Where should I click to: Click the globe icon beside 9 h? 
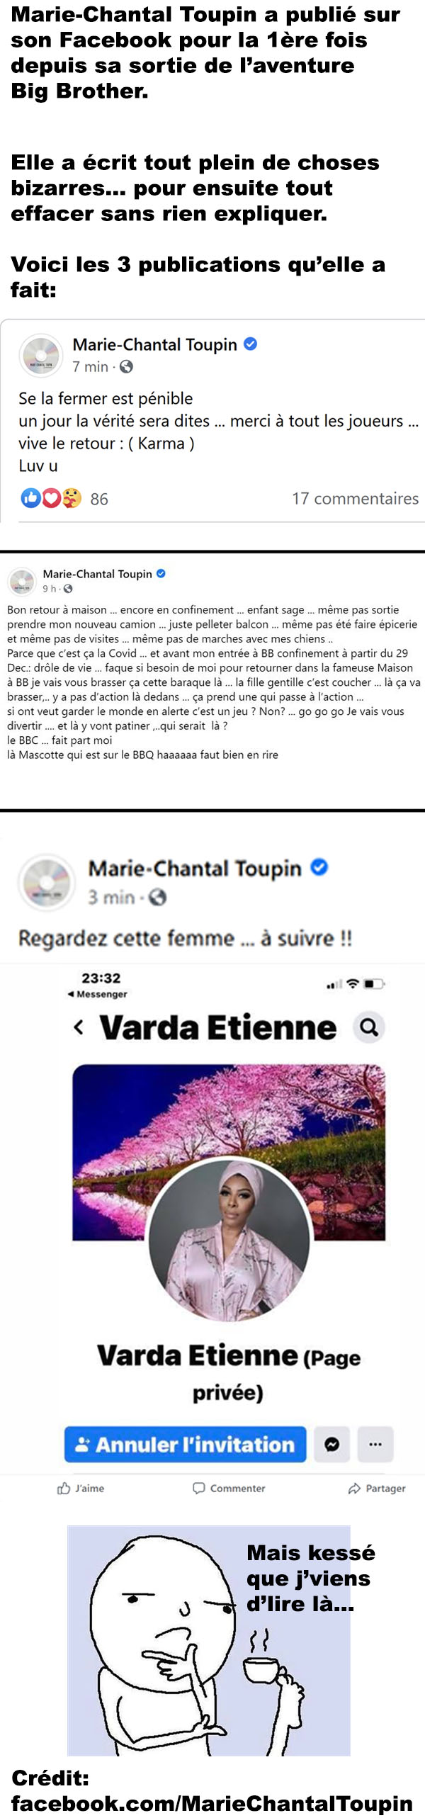click(x=68, y=589)
